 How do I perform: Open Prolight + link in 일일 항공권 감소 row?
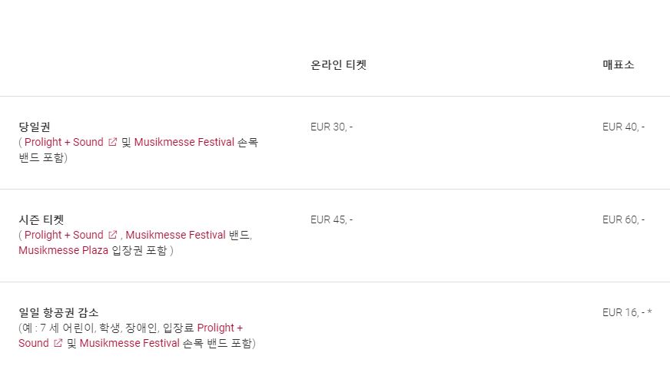(x=220, y=328)
